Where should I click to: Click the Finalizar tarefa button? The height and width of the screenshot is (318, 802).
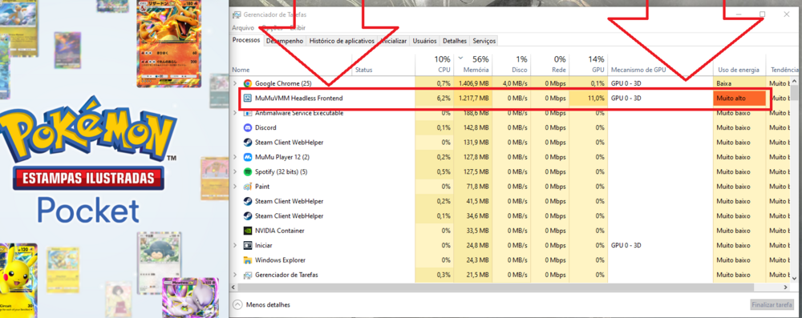(x=772, y=305)
